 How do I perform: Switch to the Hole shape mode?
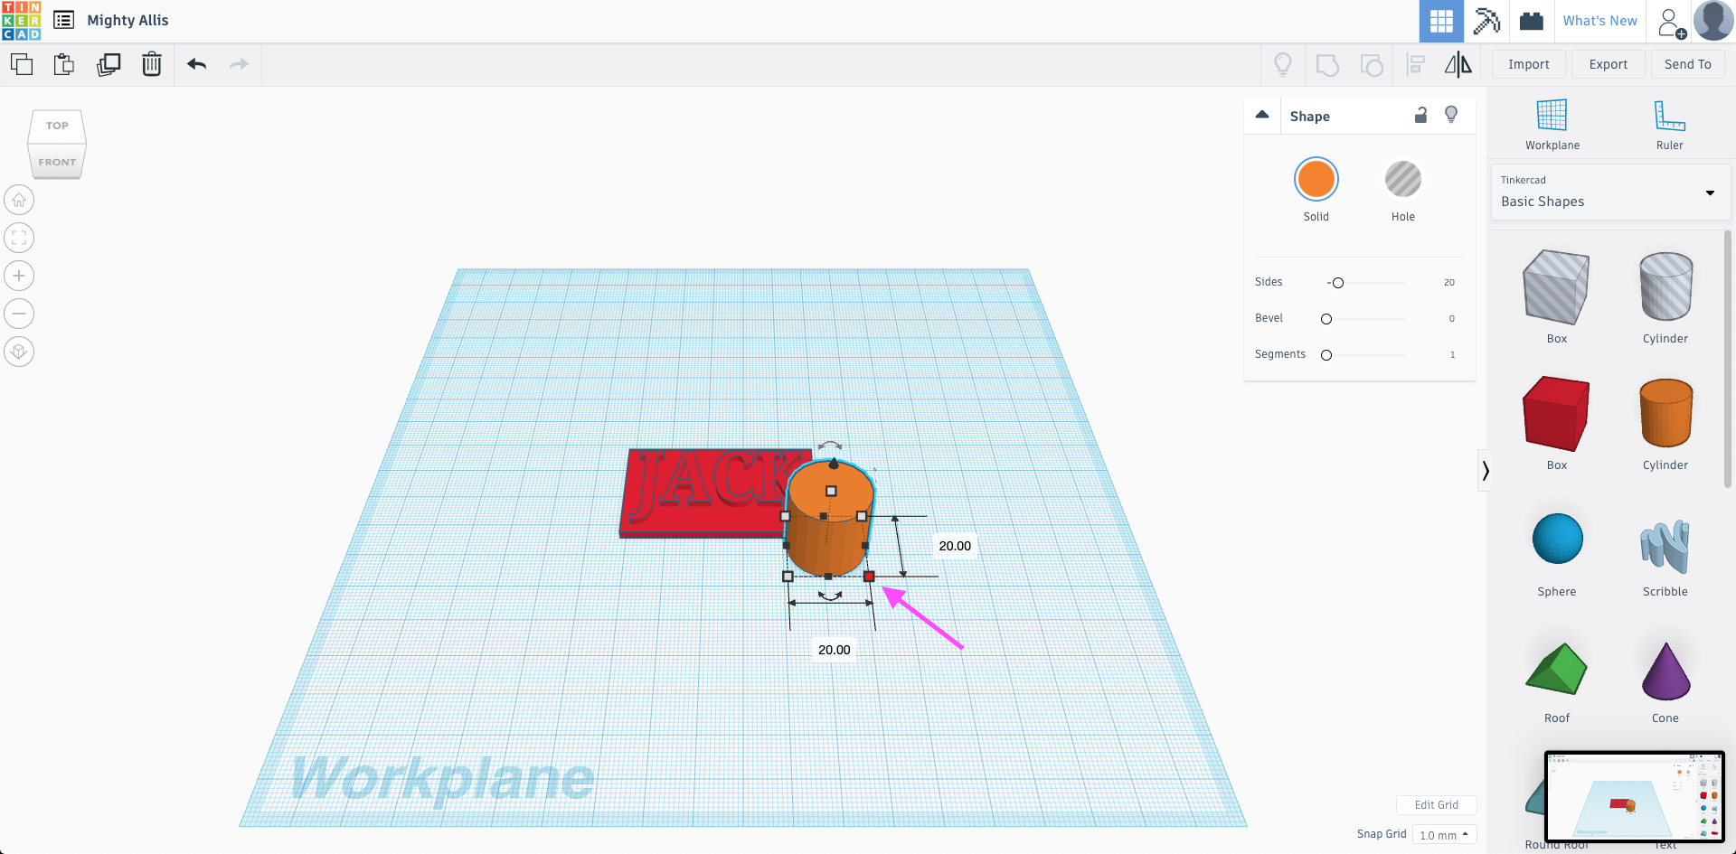(1402, 179)
